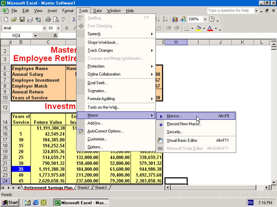Toggle Bold formatting
This screenshot has height=207, width=277.
pyautogui.click(x=67, y=28)
